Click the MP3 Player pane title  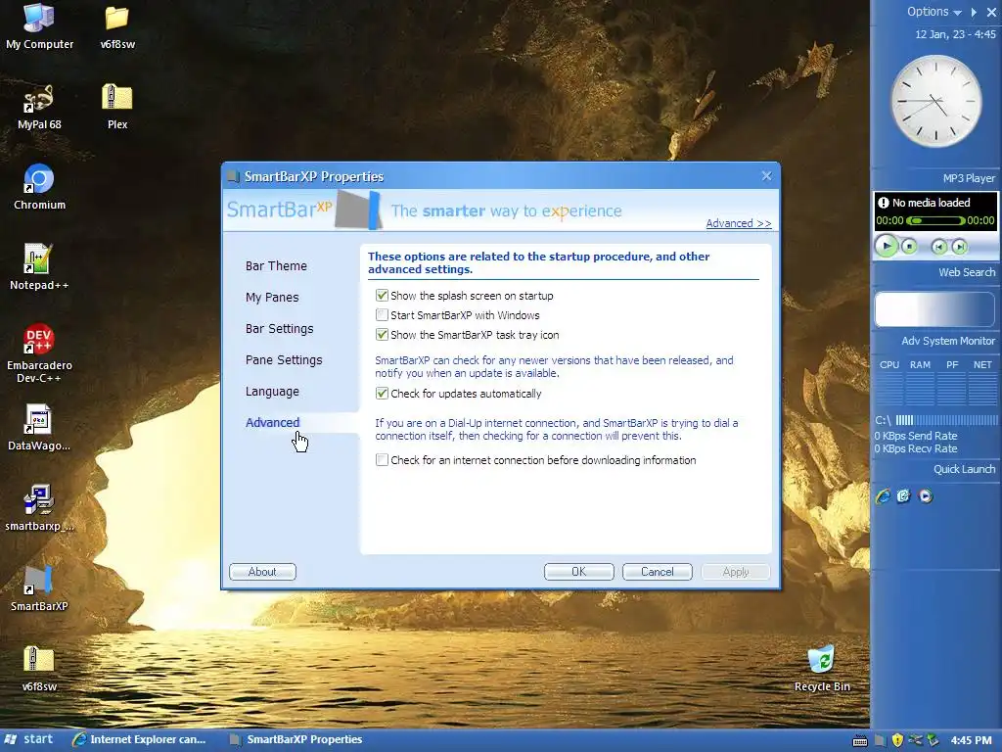(x=969, y=178)
